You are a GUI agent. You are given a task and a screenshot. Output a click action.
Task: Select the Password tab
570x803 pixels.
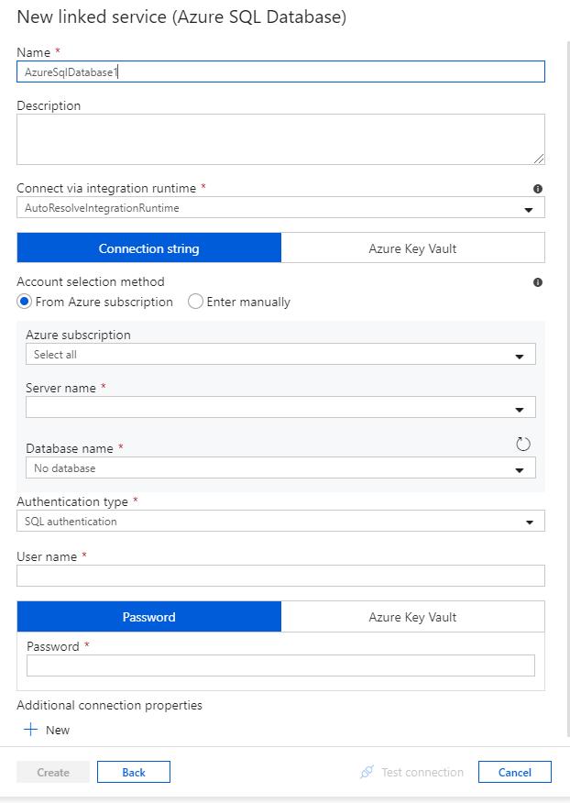click(149, 617)
